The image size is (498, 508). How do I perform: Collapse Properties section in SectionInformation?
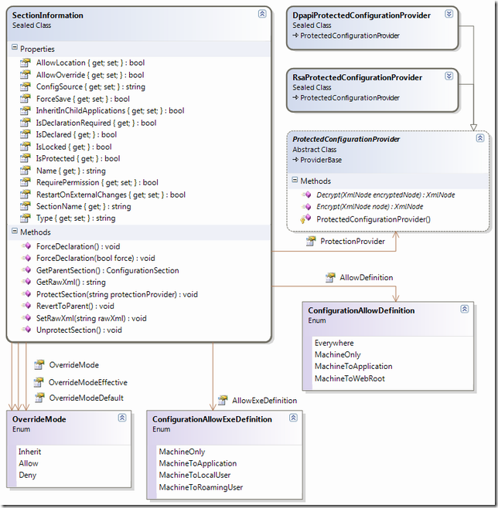(15, 47)
